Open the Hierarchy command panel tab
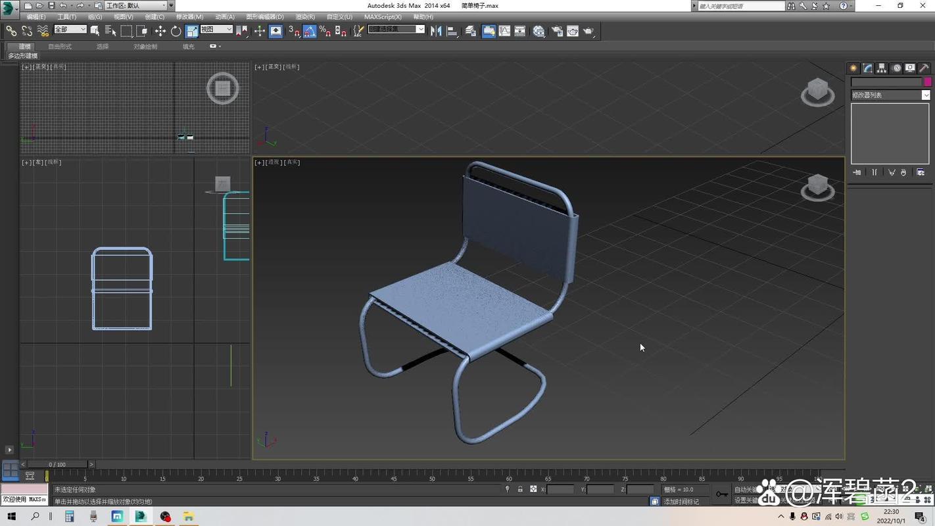935x526 pixels. pos(882,68)
